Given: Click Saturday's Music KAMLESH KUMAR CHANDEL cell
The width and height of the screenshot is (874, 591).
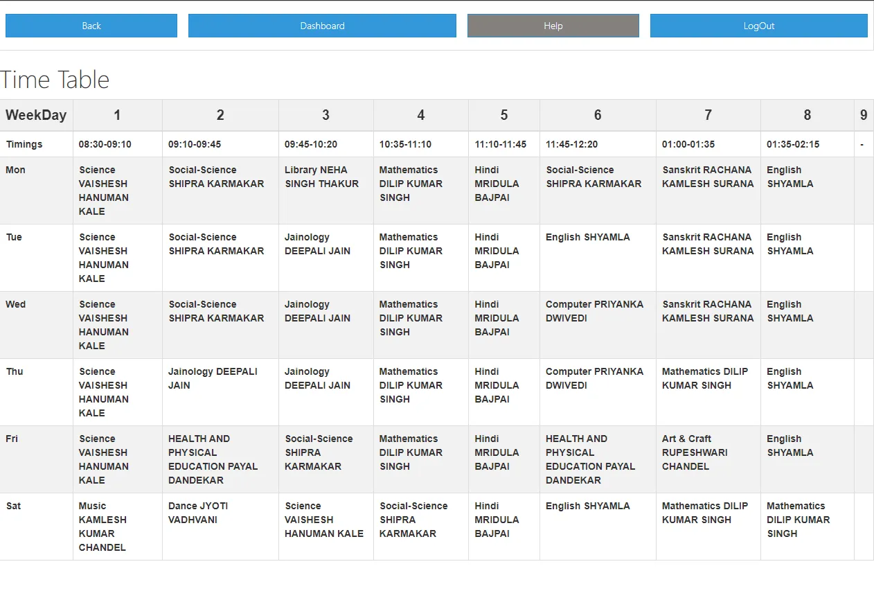Looking at the screenshot, I should point(118,527).
